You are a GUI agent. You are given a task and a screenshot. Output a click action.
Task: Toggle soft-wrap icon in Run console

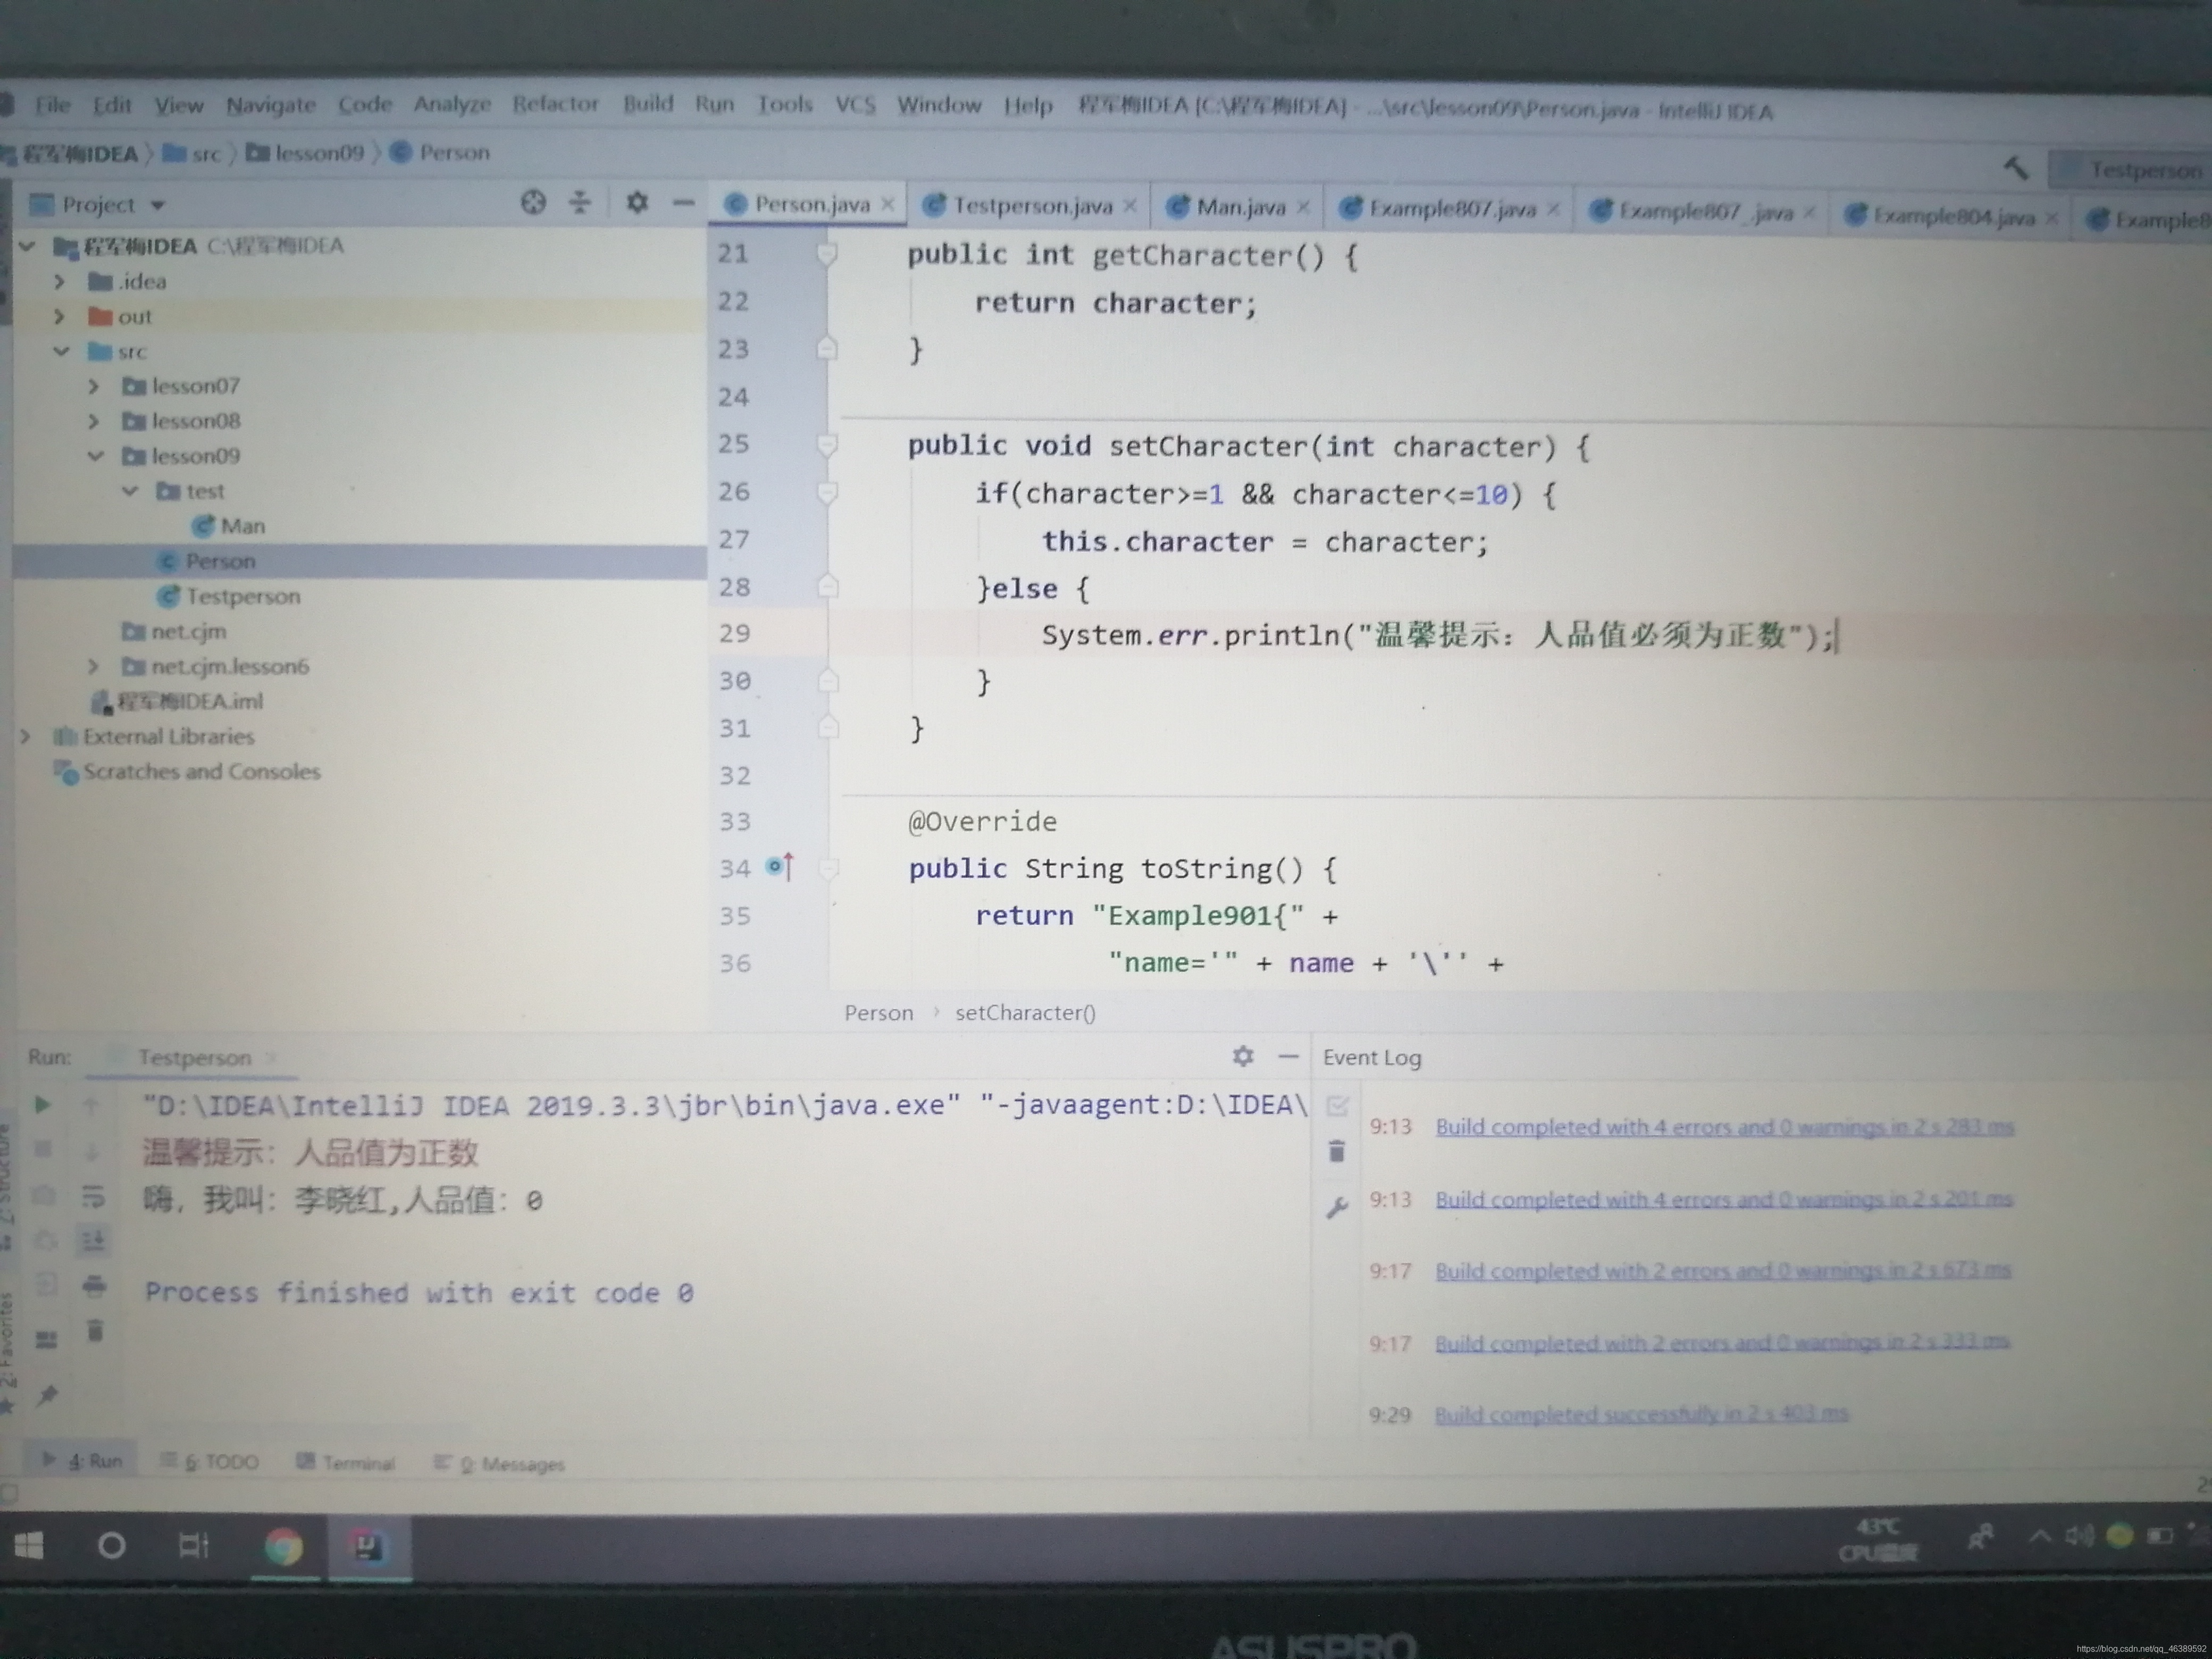(x=93, y=1196)
